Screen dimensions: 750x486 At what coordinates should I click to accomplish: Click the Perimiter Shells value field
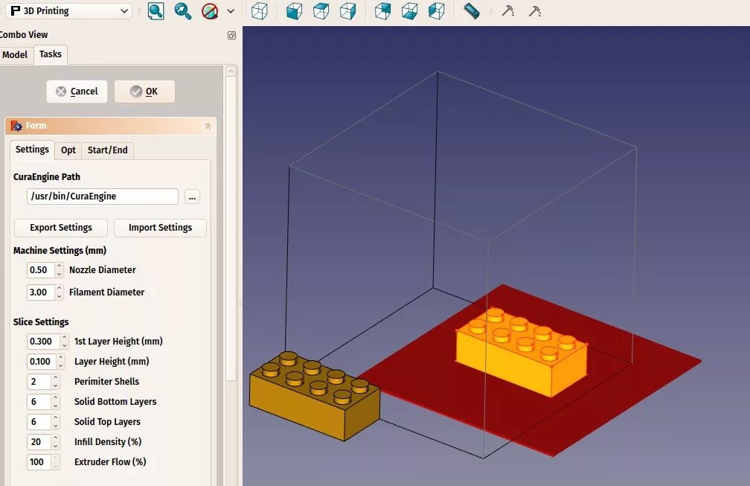(x=39, y=382)
